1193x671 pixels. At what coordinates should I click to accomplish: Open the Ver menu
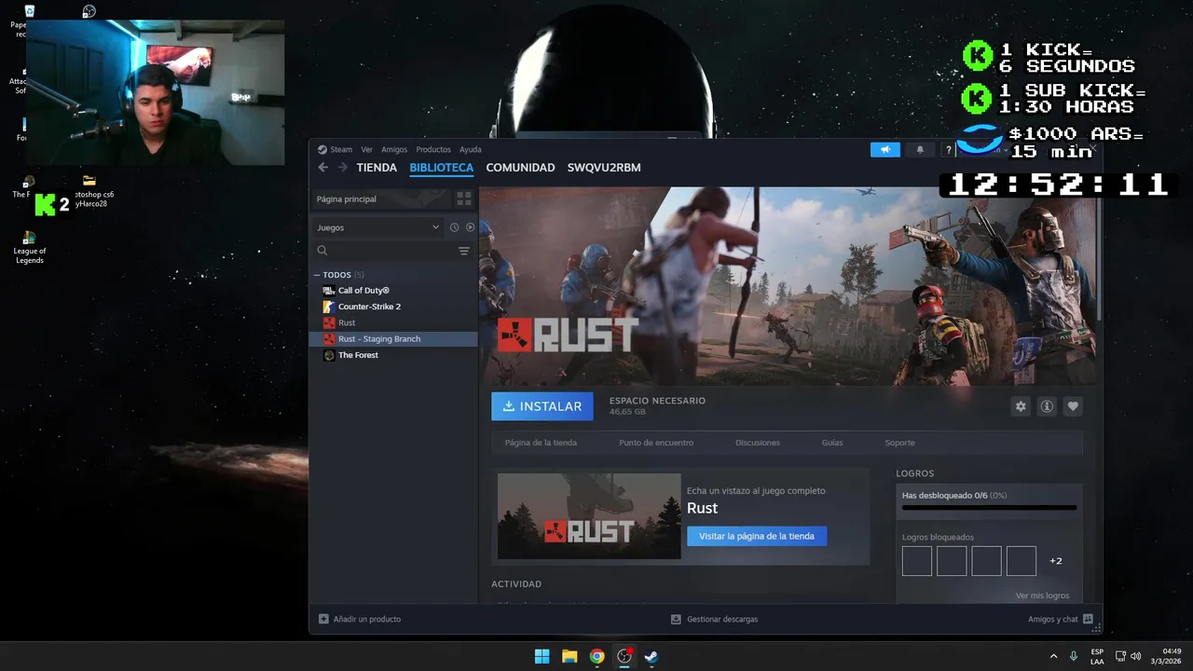pos(366,149)
